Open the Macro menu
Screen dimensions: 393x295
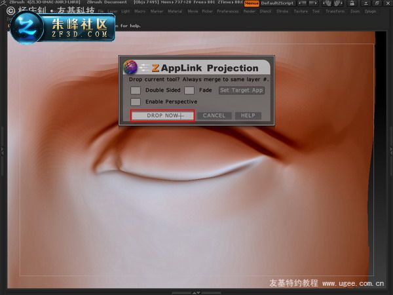point(140,11)
